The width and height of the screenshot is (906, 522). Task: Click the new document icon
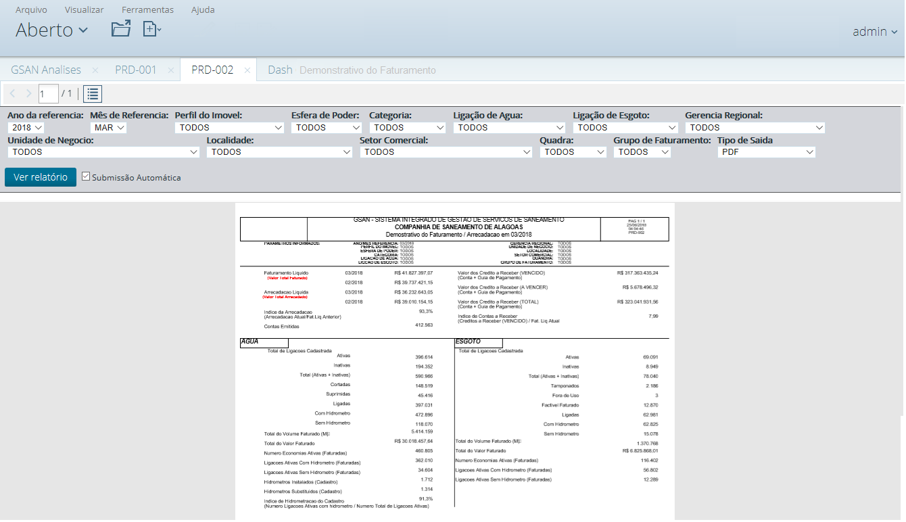pos(151,29)
